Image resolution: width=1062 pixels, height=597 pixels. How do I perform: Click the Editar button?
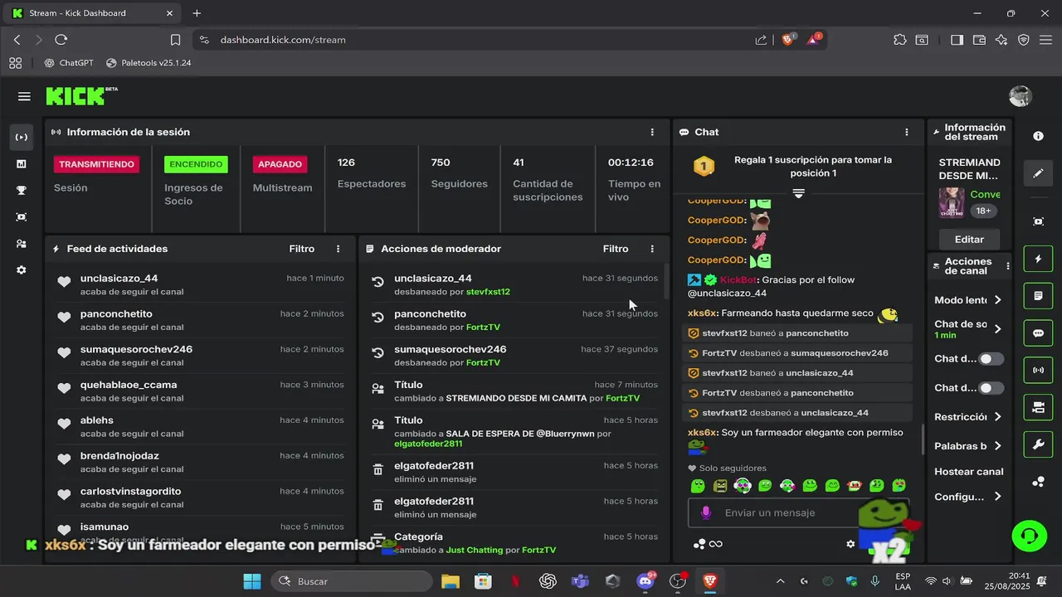point(969,239)
